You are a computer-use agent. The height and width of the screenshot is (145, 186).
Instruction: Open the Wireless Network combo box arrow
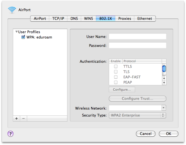click(164, 108)
